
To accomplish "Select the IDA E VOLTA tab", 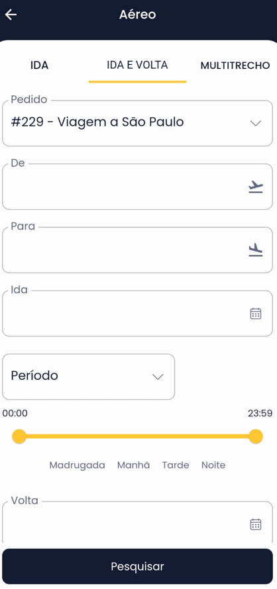I will [x=137, y=65].
